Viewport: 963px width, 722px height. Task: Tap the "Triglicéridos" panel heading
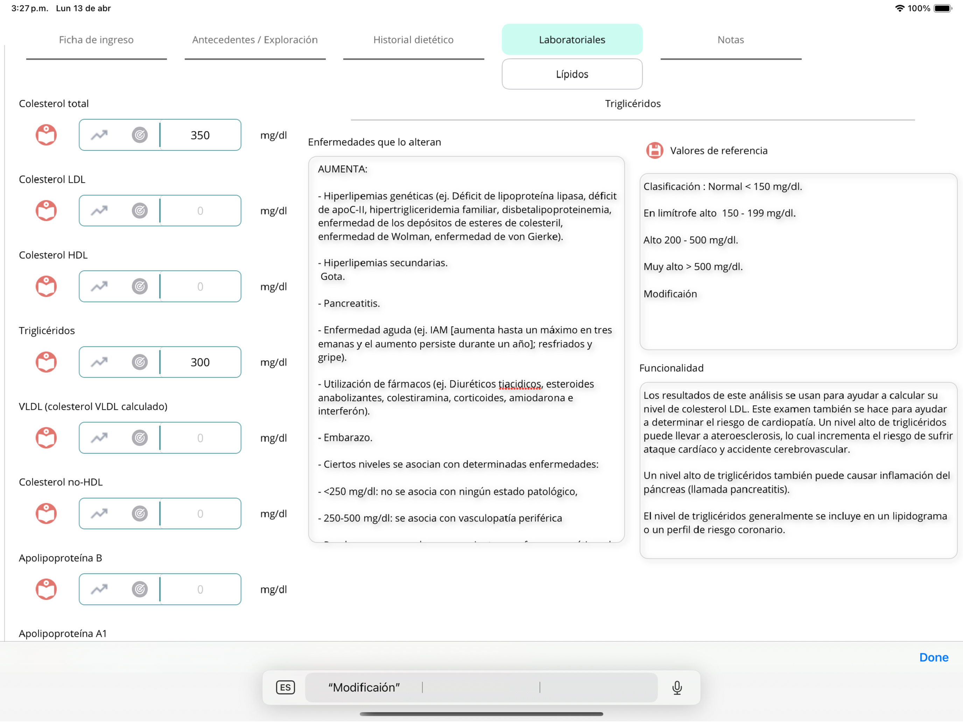[633, 104]
